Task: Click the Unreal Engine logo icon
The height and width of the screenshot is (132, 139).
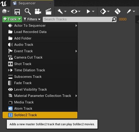Action: click(x=4, y=4)
